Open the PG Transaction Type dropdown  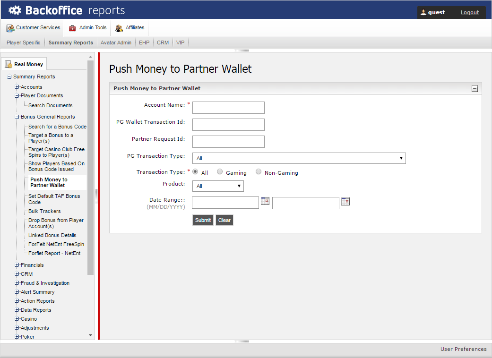coord(299,158)
